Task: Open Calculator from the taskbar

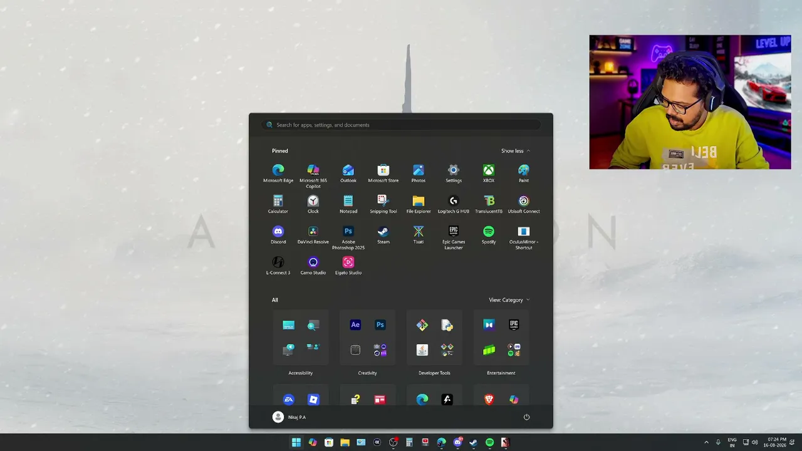Action: (x=409, y=442)
